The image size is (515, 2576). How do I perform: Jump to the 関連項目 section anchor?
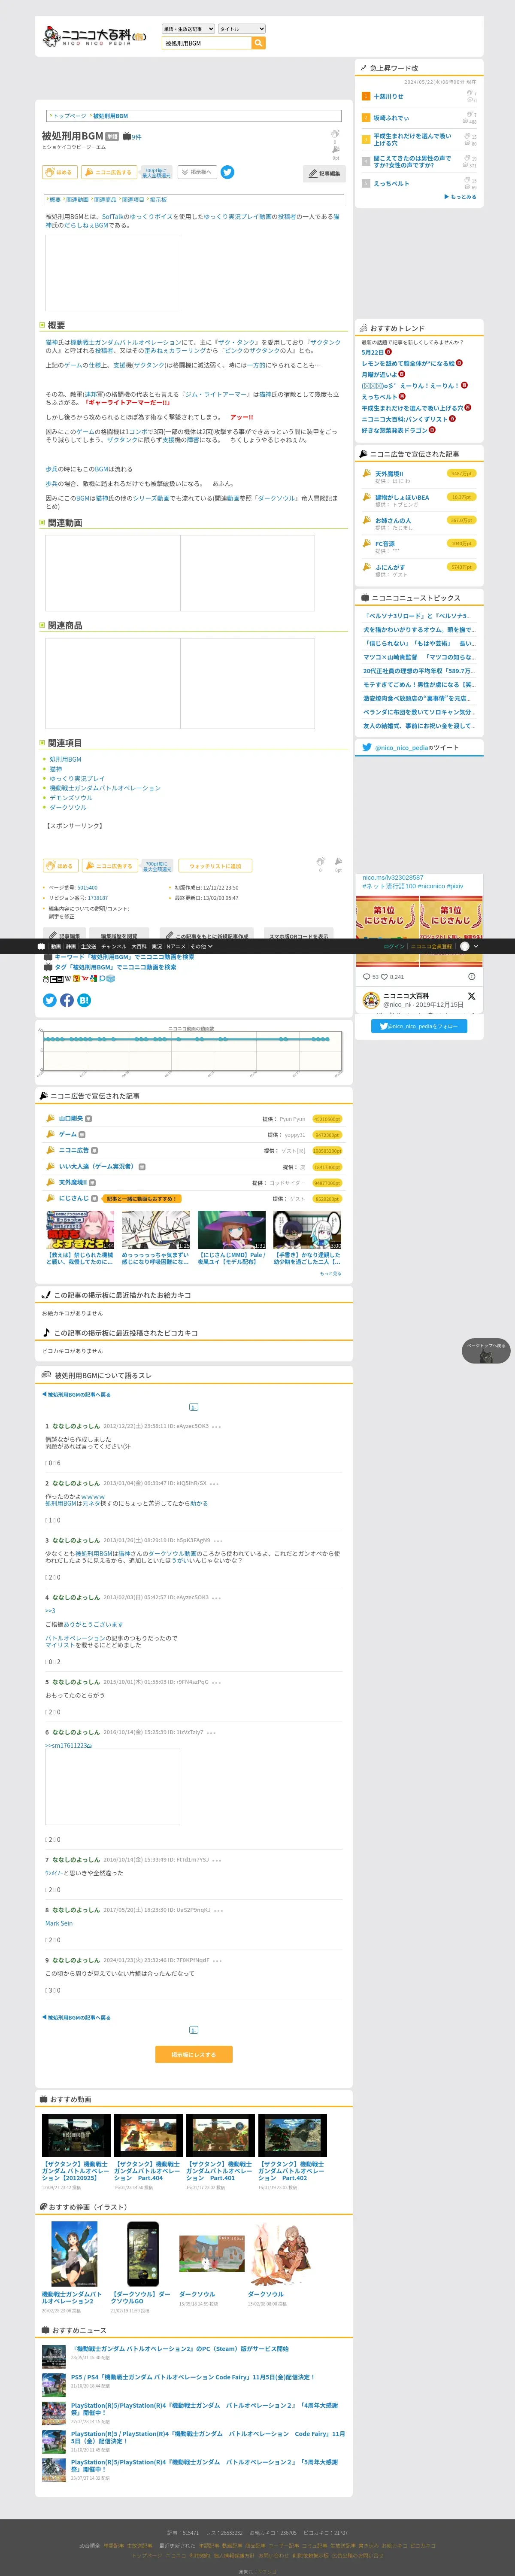click(x=133, y=199)
